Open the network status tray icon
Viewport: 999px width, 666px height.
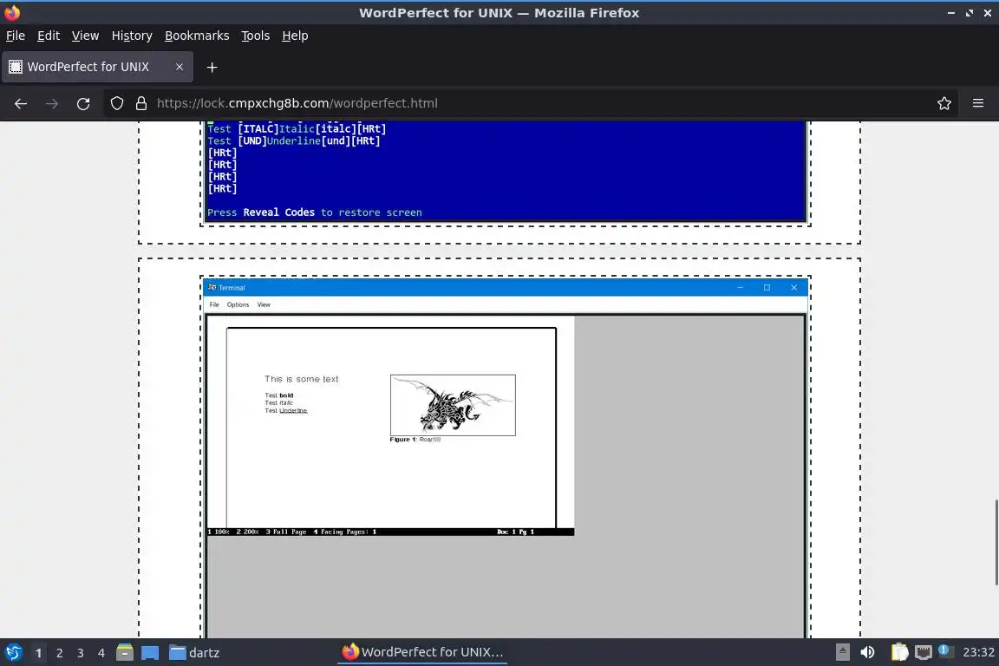point(923,652)
